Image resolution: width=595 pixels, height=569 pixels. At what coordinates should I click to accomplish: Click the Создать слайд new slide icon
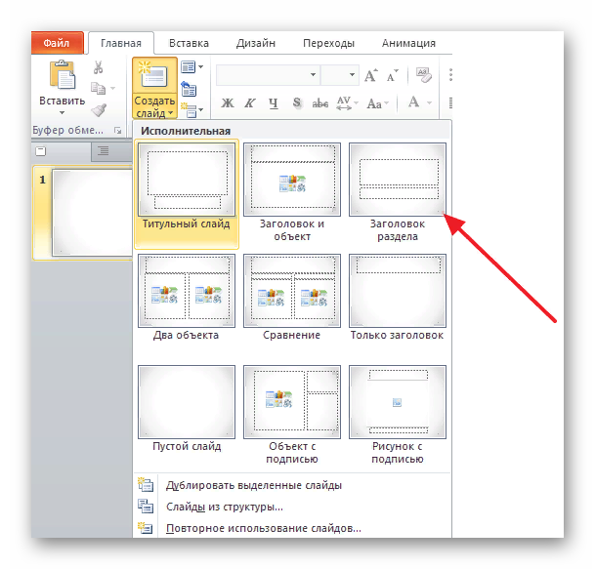pos(154,75)
